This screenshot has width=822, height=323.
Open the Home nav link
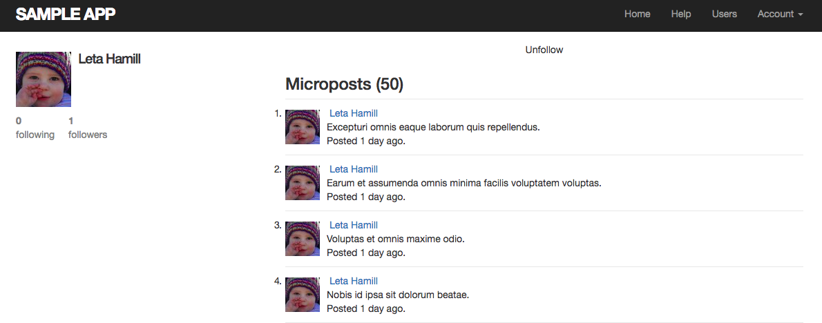[637, 14]
